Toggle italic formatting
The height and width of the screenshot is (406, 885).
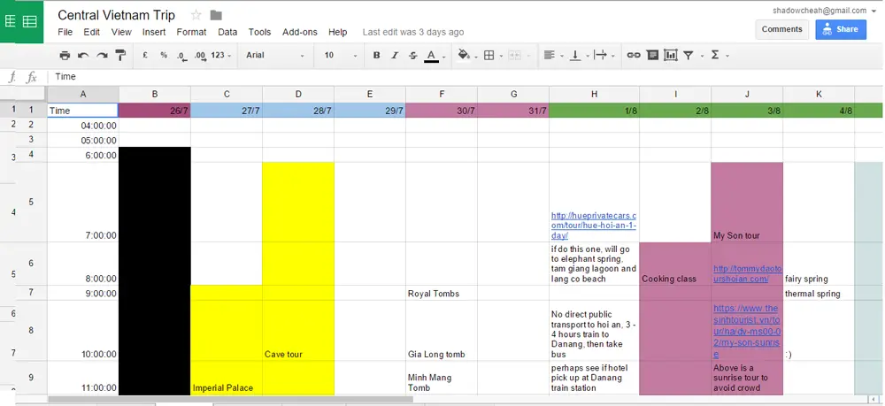(395, 55)
